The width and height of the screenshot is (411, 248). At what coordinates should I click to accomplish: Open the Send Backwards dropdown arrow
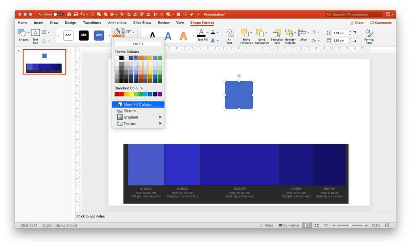pyautogui.click(x=266, y=33)
